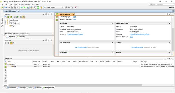Screen dimensions: 175x93
Task: Close the Project Summary tab
Action: coord(73,14)
